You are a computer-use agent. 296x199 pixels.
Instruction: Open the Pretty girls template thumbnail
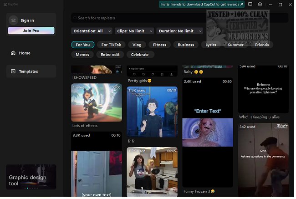[153, 71]
